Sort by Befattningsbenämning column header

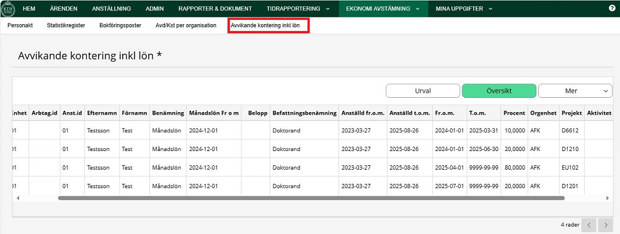[304, 113]
